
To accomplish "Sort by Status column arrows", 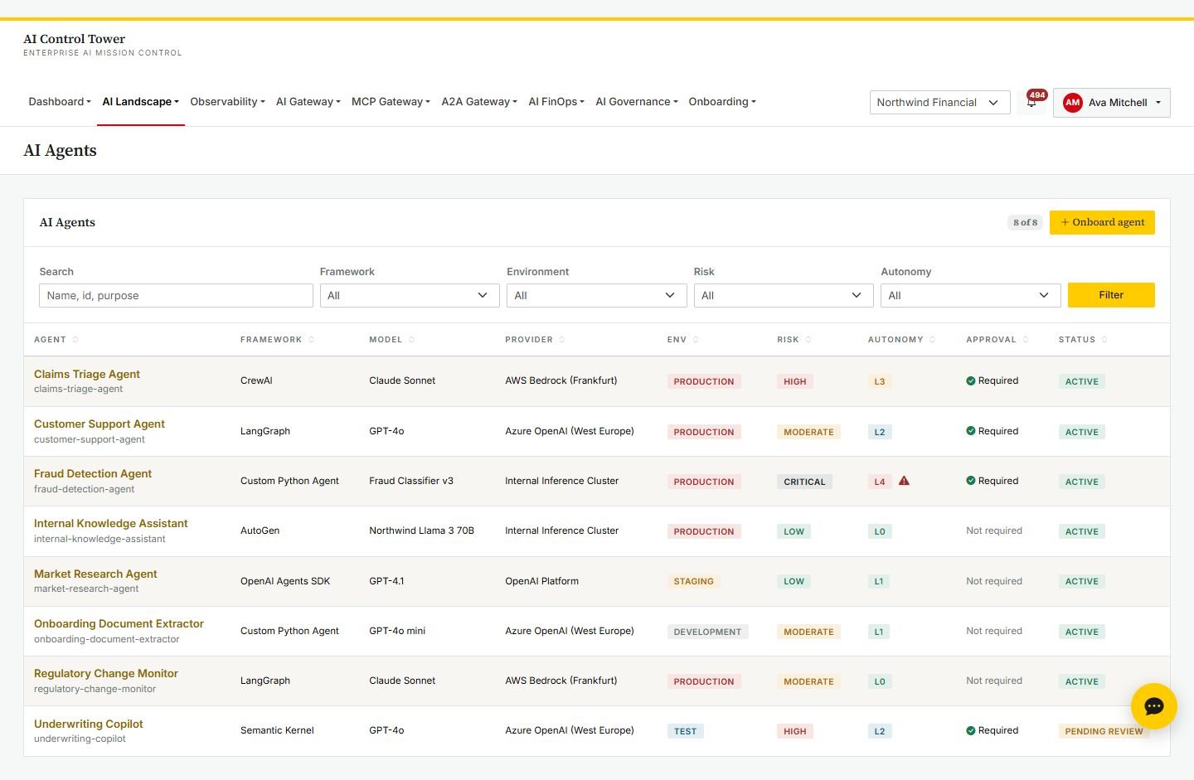I will [1104, 340].
